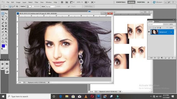The image size is (177, 99).
Task: Open the Arrange Documents dropdown
Action: pyautogui.click(x=87, y=2)
